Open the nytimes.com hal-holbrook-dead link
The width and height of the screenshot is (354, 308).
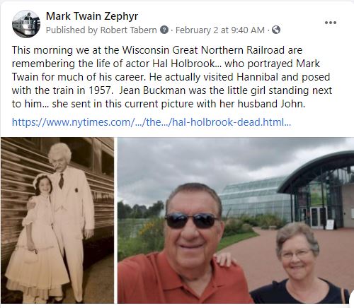tap(152, 122)
